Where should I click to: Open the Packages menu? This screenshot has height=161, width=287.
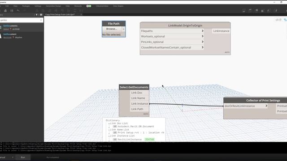coord(26,6)
